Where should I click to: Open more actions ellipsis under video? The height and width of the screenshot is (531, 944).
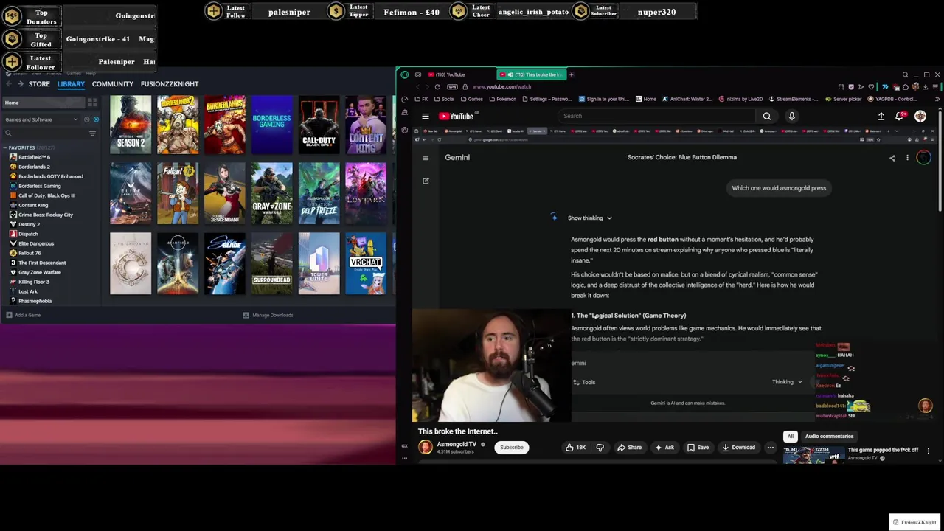coord(771,447)
